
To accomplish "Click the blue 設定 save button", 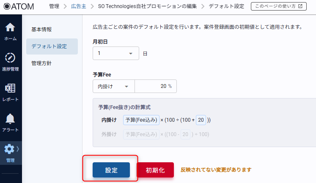I will click(x=112, y=170).
